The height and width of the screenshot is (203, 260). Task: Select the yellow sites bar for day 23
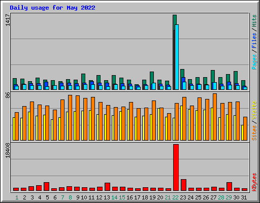(181, 123)
